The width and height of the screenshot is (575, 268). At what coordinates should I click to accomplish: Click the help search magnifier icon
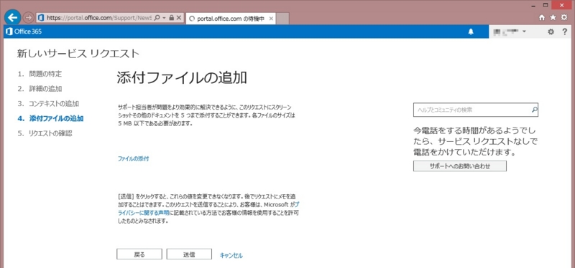pyautogui.click(x=534, y=110)
